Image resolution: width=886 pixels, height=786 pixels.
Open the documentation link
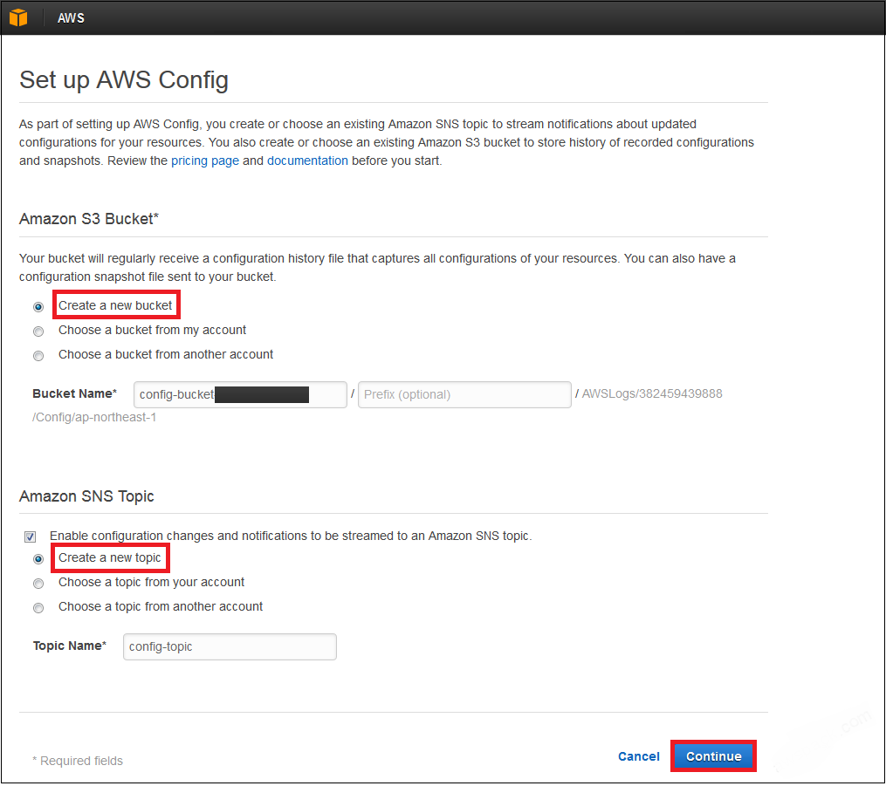[307, 161]
